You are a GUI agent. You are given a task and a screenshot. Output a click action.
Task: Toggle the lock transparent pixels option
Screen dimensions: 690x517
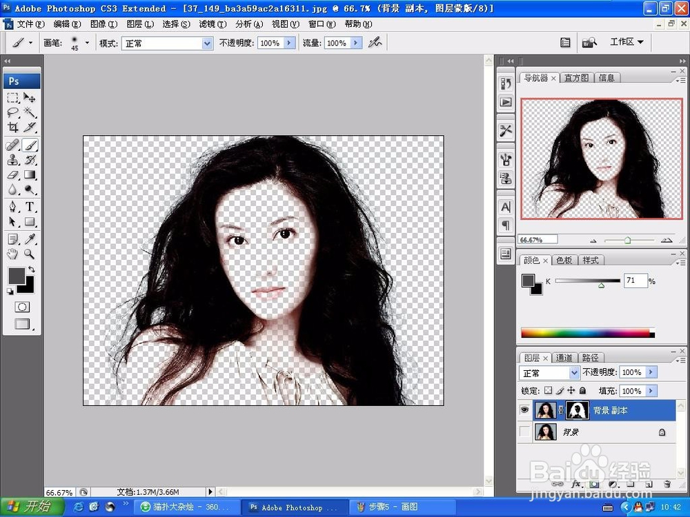[x=548, y=390]
